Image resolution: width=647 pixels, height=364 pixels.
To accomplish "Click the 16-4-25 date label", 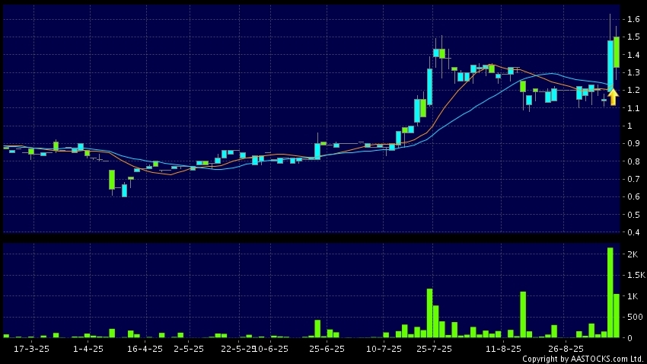I will coord(145,349).
